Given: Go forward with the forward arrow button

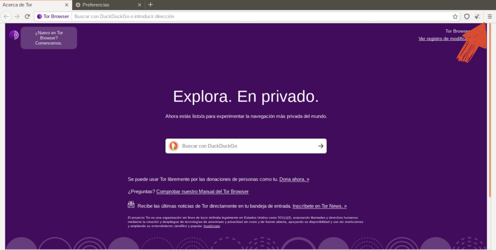Looking at the screenshot, I should click(x=17, y=16).
